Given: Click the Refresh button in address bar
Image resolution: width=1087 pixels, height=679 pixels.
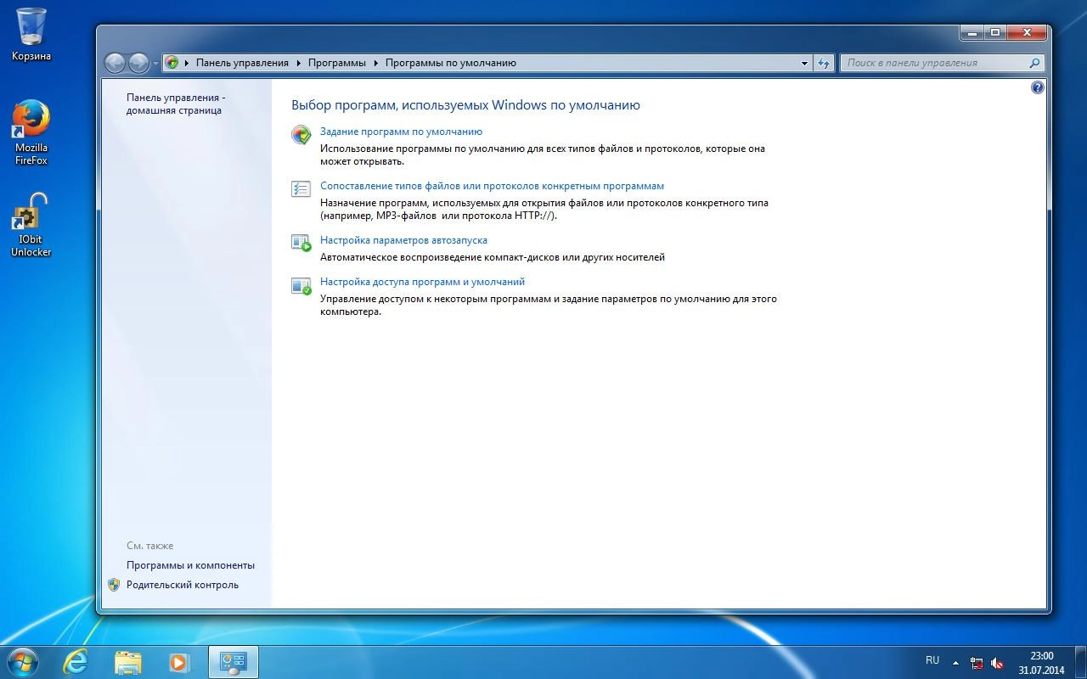Looking at the screenshot, I should pos(823,63).
